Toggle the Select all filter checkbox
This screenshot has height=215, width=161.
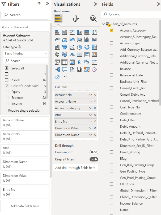point(7,68)
